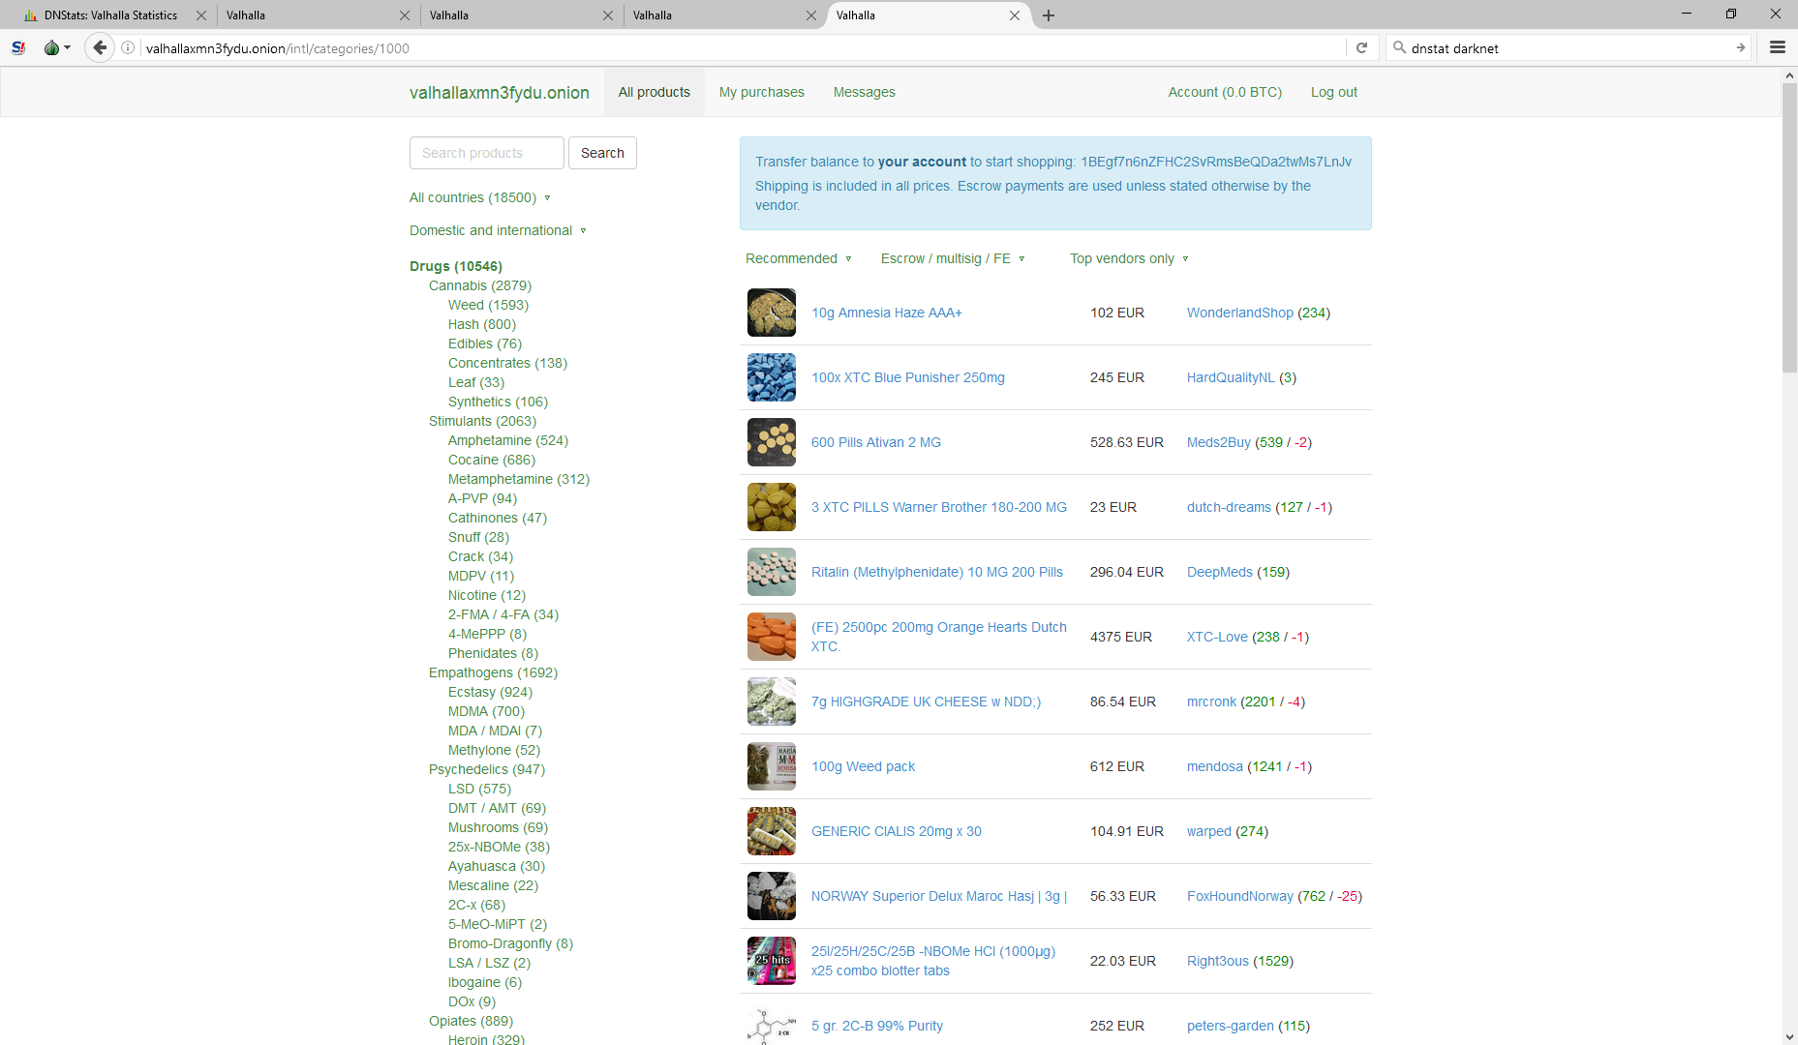Image resolution: width=1798 pixels, height=1045 pixels.
Task: Select Mushrooms (69) subcategory
Action: [x=498, y=827]
